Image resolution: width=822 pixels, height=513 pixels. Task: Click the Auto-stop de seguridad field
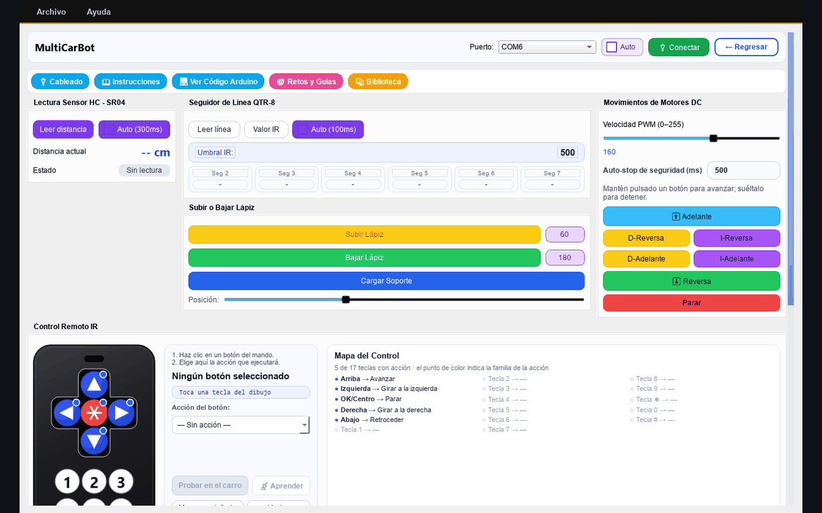[744, 171]
